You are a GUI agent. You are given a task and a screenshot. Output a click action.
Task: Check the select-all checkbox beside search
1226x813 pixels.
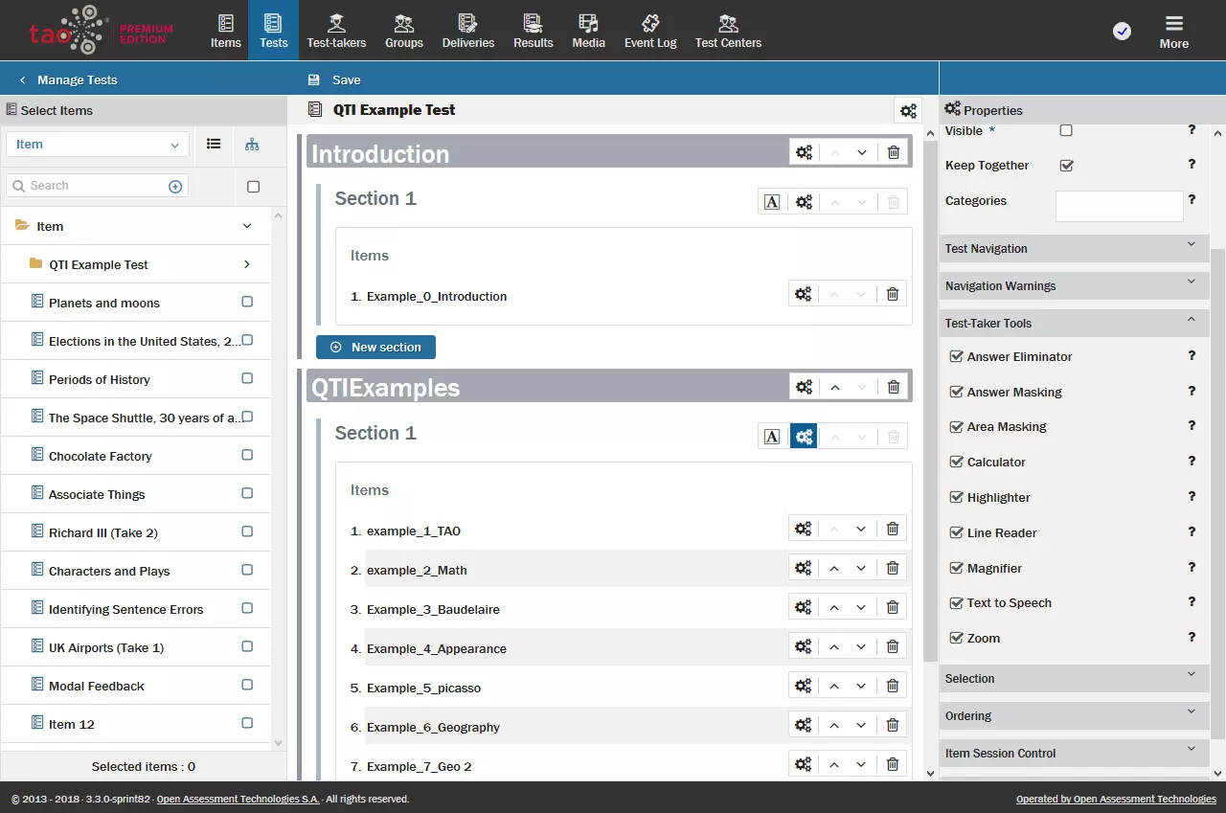coord(253,187)
